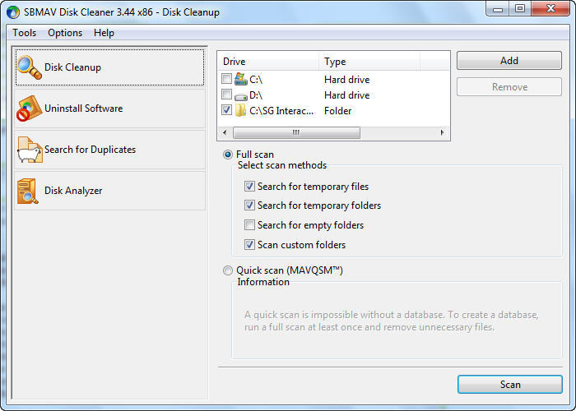Click the C:\ Windows drive icon

(241, 79)
